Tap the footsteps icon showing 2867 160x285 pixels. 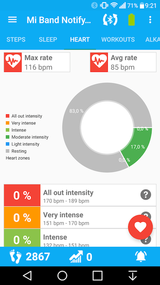(16, 257)
